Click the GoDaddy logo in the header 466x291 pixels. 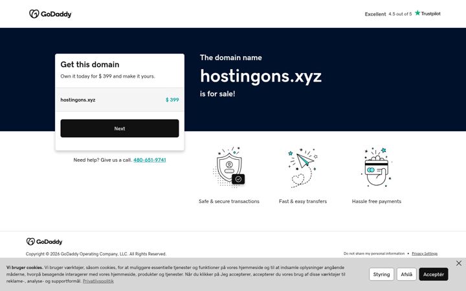50,14
